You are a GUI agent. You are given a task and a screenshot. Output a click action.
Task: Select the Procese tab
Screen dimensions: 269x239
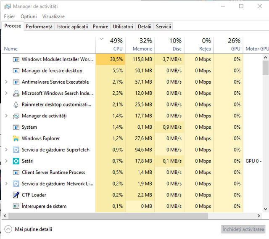pos(13,26)
